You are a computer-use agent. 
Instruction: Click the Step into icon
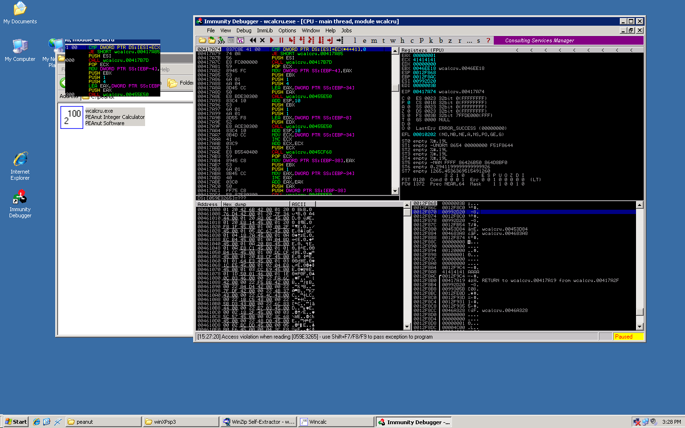292,40
